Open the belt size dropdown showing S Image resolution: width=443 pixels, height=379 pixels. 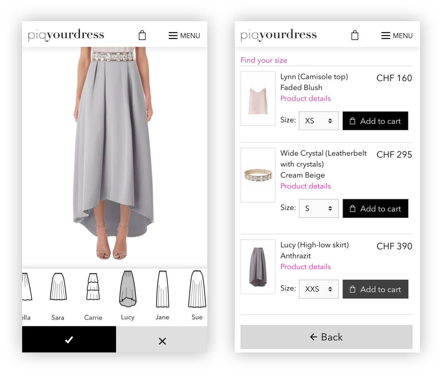(319, 209)
